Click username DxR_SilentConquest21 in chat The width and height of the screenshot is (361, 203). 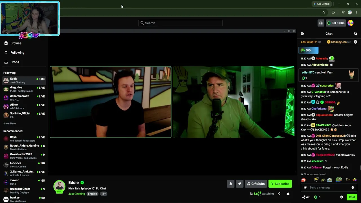(331, 136)
